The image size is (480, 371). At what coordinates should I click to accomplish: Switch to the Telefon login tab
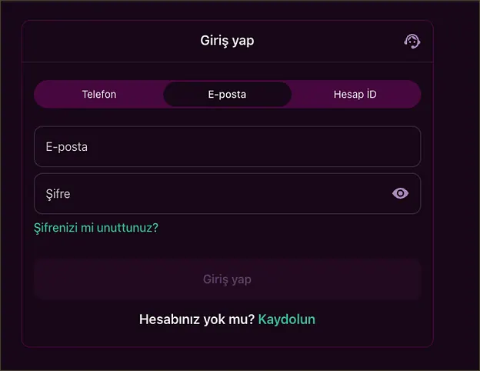click(x=99, y=94)
